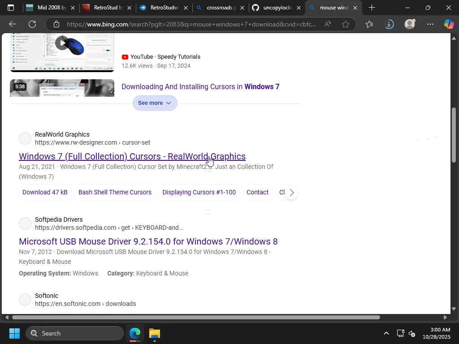Refresh the Bing search page
The height and width of the screenshot is (344, 459).
pyautogui.click(x=32, y=24)
